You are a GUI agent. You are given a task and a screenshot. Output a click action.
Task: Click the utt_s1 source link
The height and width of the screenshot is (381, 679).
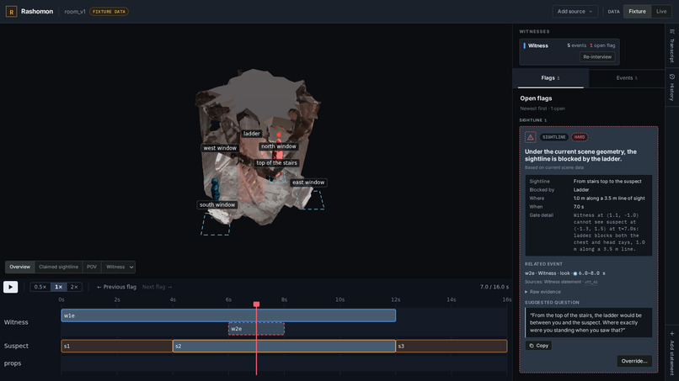click(x=591, y=282)
